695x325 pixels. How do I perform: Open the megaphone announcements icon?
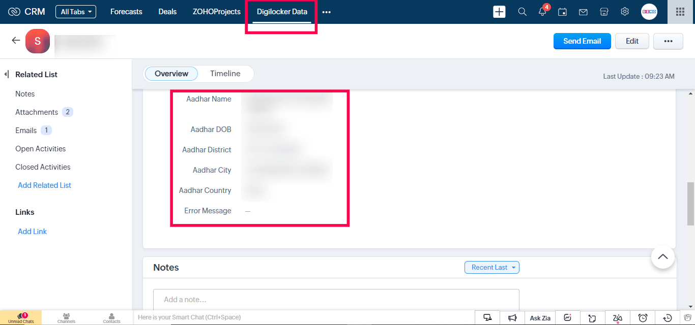click(512, 318)
